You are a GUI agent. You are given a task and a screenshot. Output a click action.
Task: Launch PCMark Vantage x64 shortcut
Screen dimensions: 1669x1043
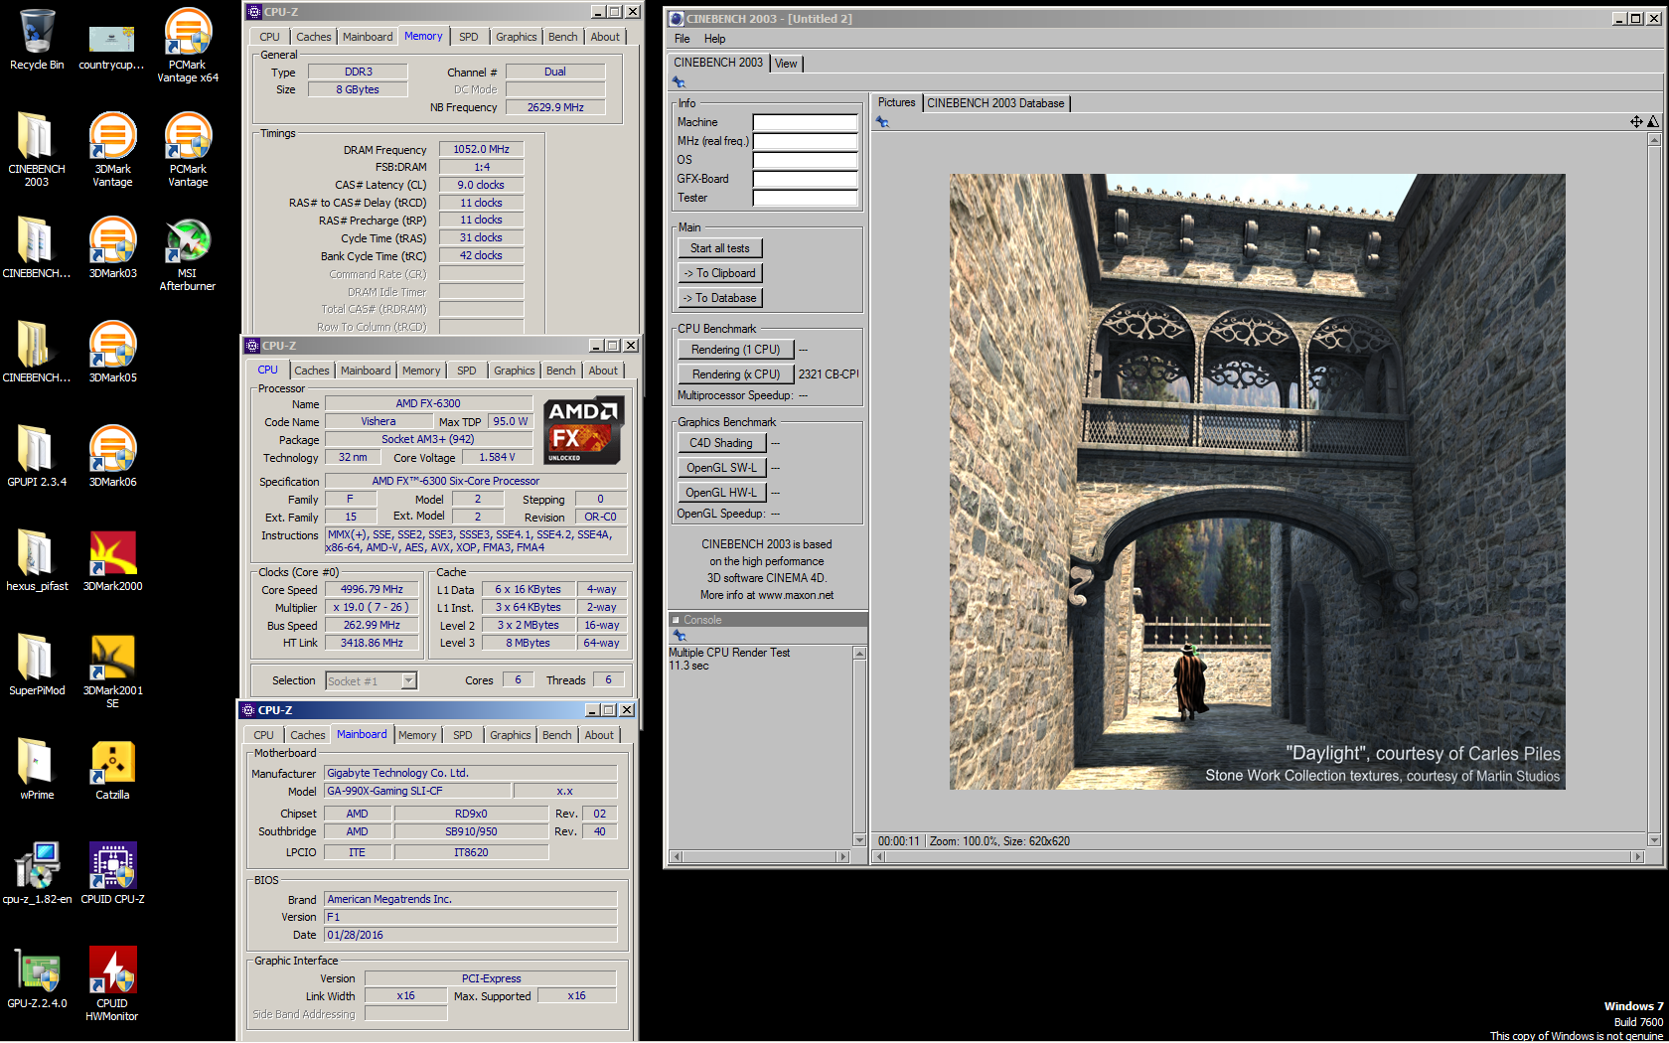pyautogui.click(x=188, y=45)
